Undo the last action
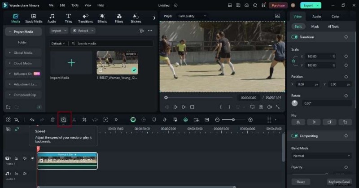The width and height of the screenshot is (359, 188). point(32,119)
